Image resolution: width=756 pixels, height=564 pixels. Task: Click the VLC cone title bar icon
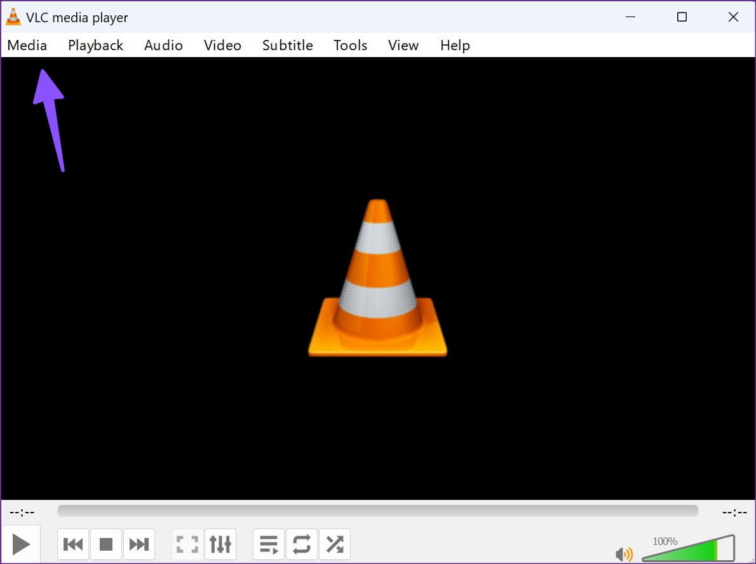(x=13, y=17)
